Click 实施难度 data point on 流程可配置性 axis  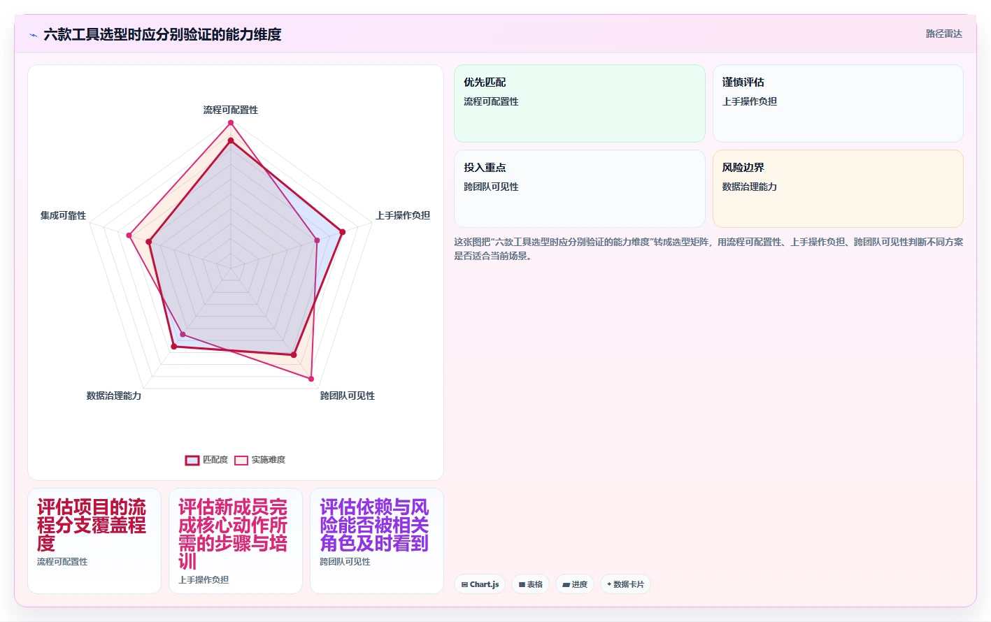tap(231, 123)
